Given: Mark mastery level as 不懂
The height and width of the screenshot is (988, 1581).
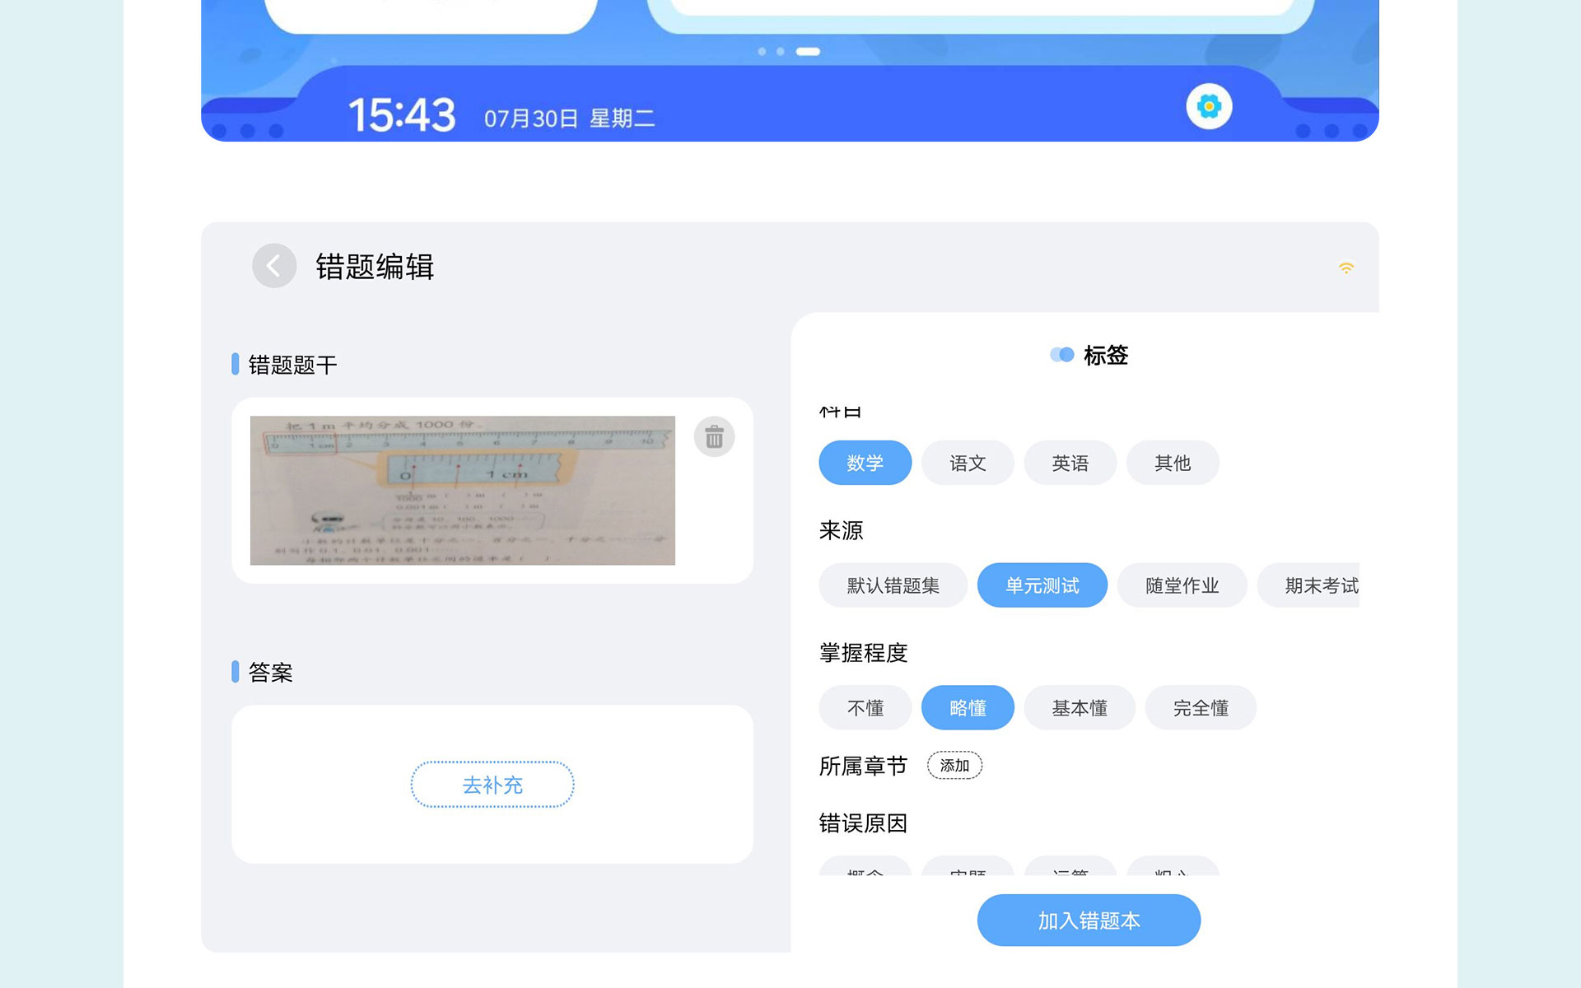Looking at the screenshot, I should (865, 708).
